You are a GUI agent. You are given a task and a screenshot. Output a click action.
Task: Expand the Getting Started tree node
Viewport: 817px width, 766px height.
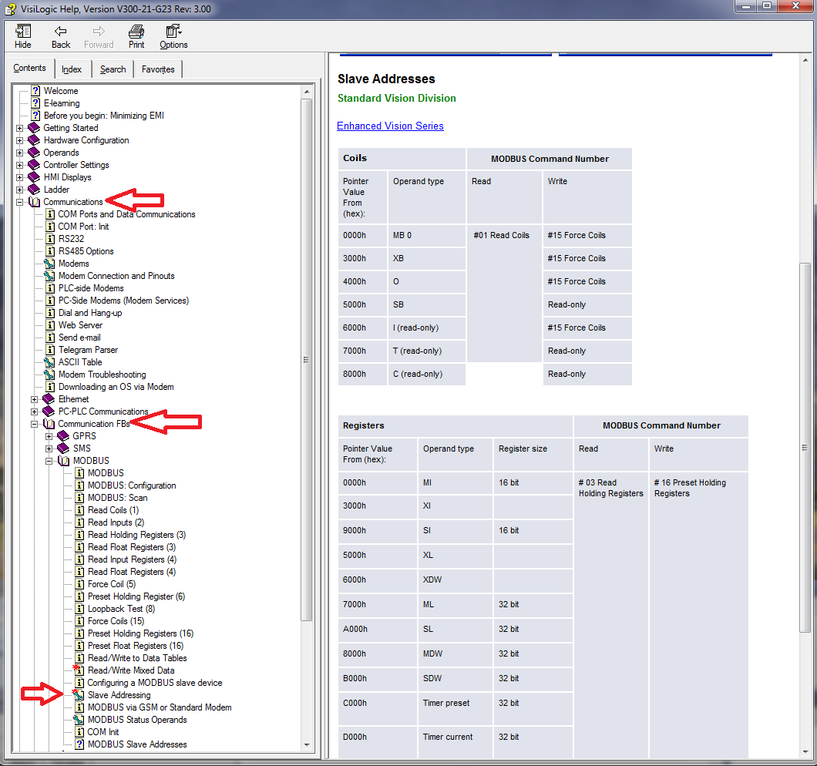[20, 128]
